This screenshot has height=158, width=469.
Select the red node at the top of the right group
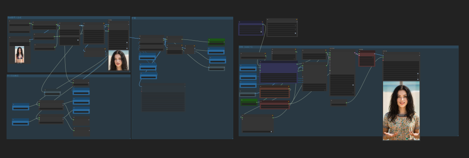point(367,58)
